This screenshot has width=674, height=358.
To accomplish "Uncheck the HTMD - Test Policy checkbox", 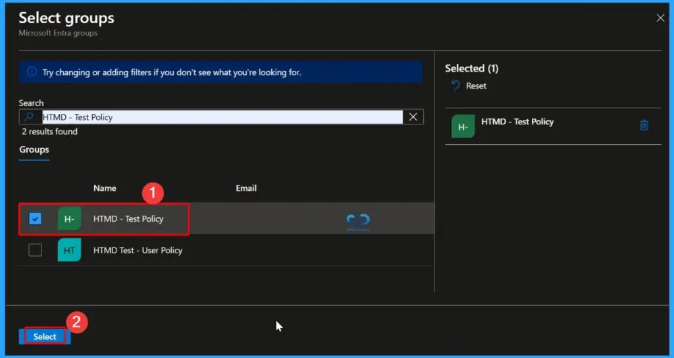I will click(x=36, y=218).
